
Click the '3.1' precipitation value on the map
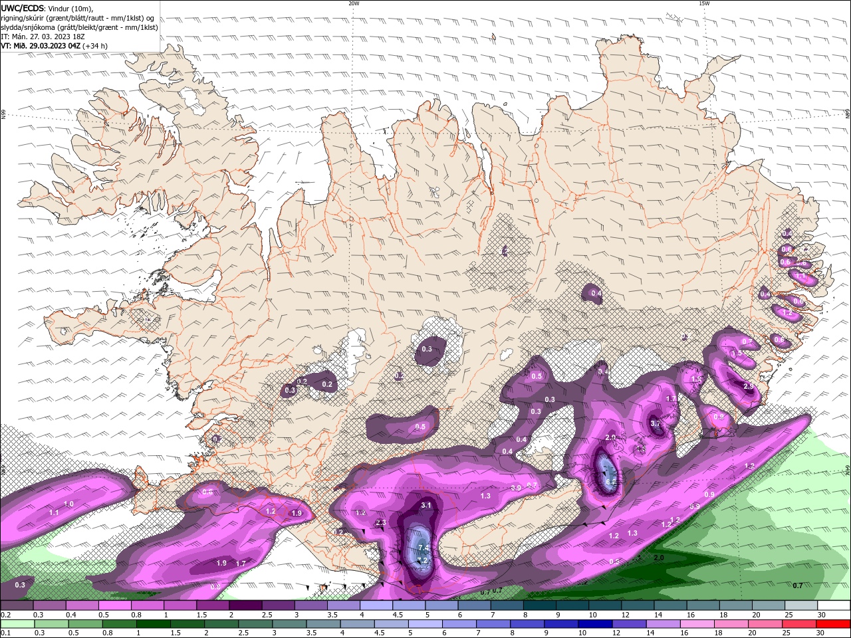(x=426, y=505)
